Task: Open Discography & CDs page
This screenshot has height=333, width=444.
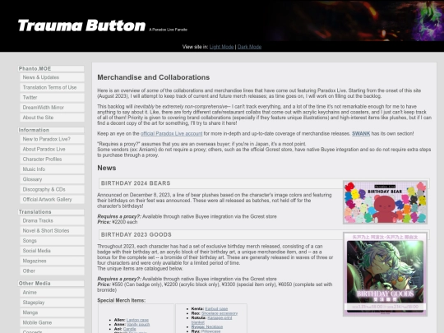Action: point(52,189)
